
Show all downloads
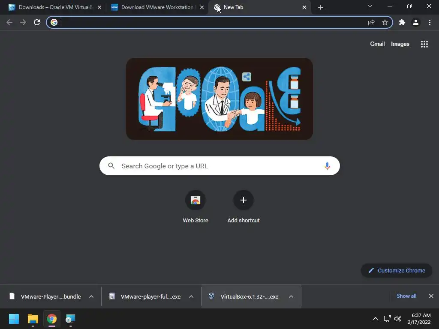[406, 296]
